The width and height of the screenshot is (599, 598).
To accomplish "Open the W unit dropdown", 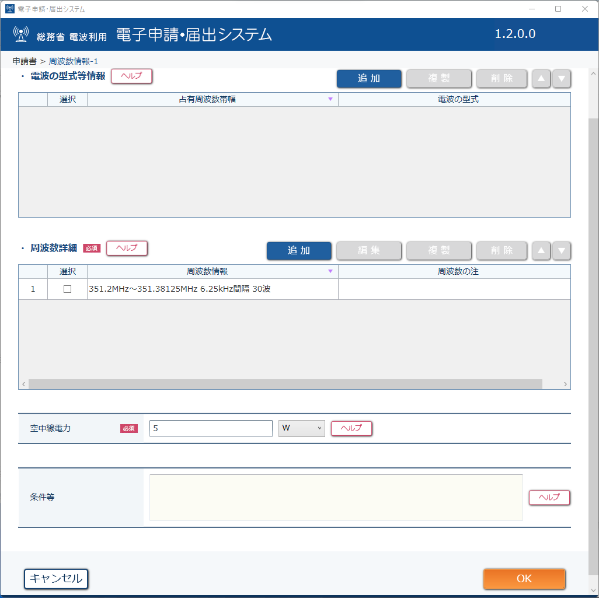I will tap(301, 428).
